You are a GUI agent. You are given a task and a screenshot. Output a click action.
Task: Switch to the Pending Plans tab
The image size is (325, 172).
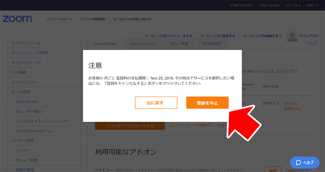click(x=143, y=44)
